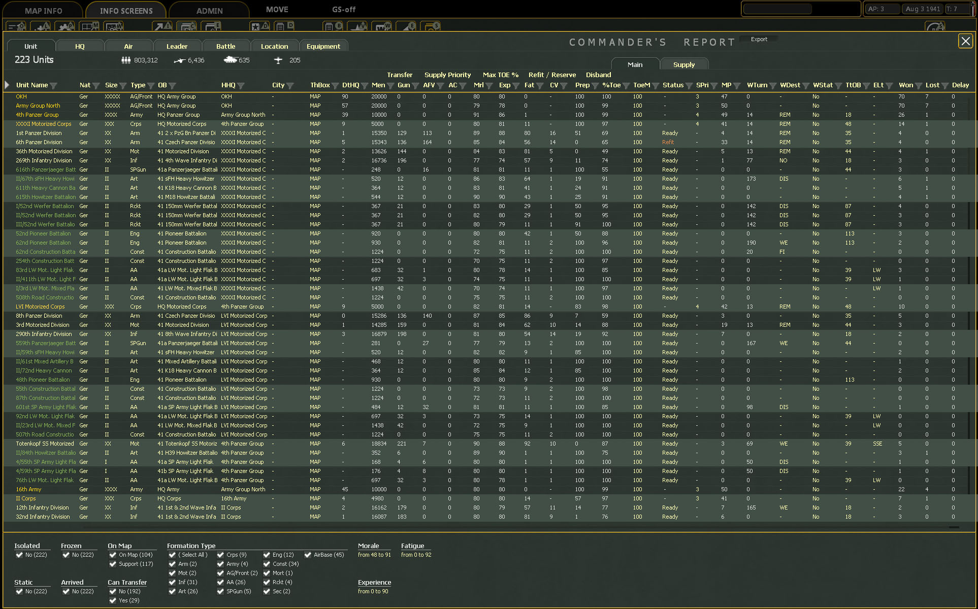978x609 pixels.
Task: Click the Export button
Action: point(759,39)
